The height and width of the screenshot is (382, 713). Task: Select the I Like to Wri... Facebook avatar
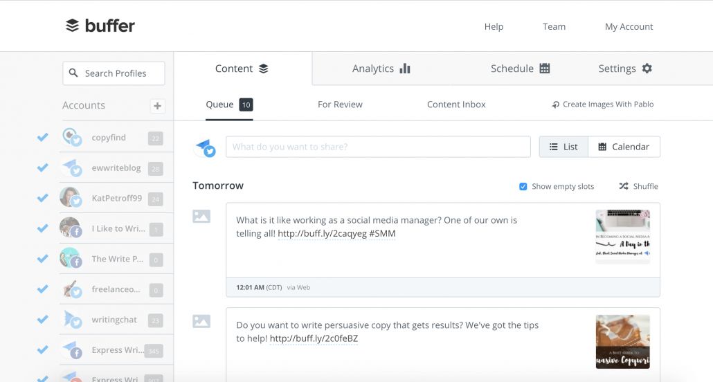pos(71,228)
